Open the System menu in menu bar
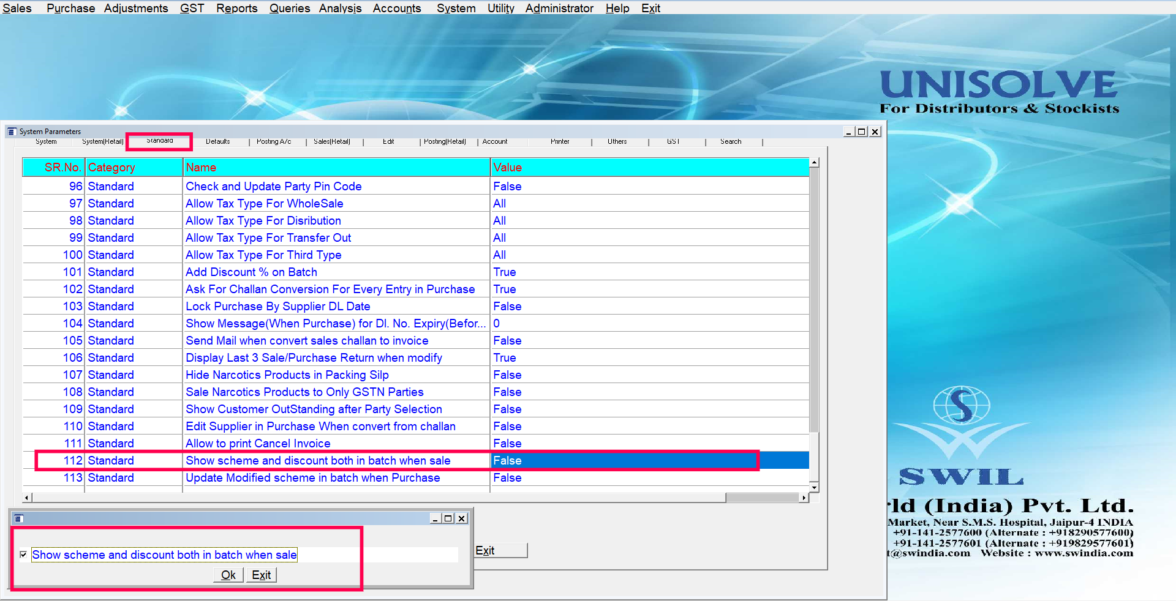The image size is (1176, 601). (456, 8)
